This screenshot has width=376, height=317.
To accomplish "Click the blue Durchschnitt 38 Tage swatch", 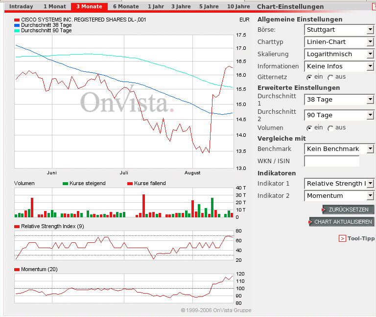I will (17, 25).
